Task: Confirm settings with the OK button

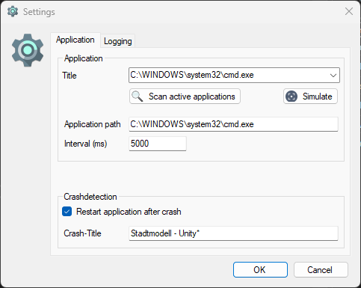Action: tap(260, 269)
